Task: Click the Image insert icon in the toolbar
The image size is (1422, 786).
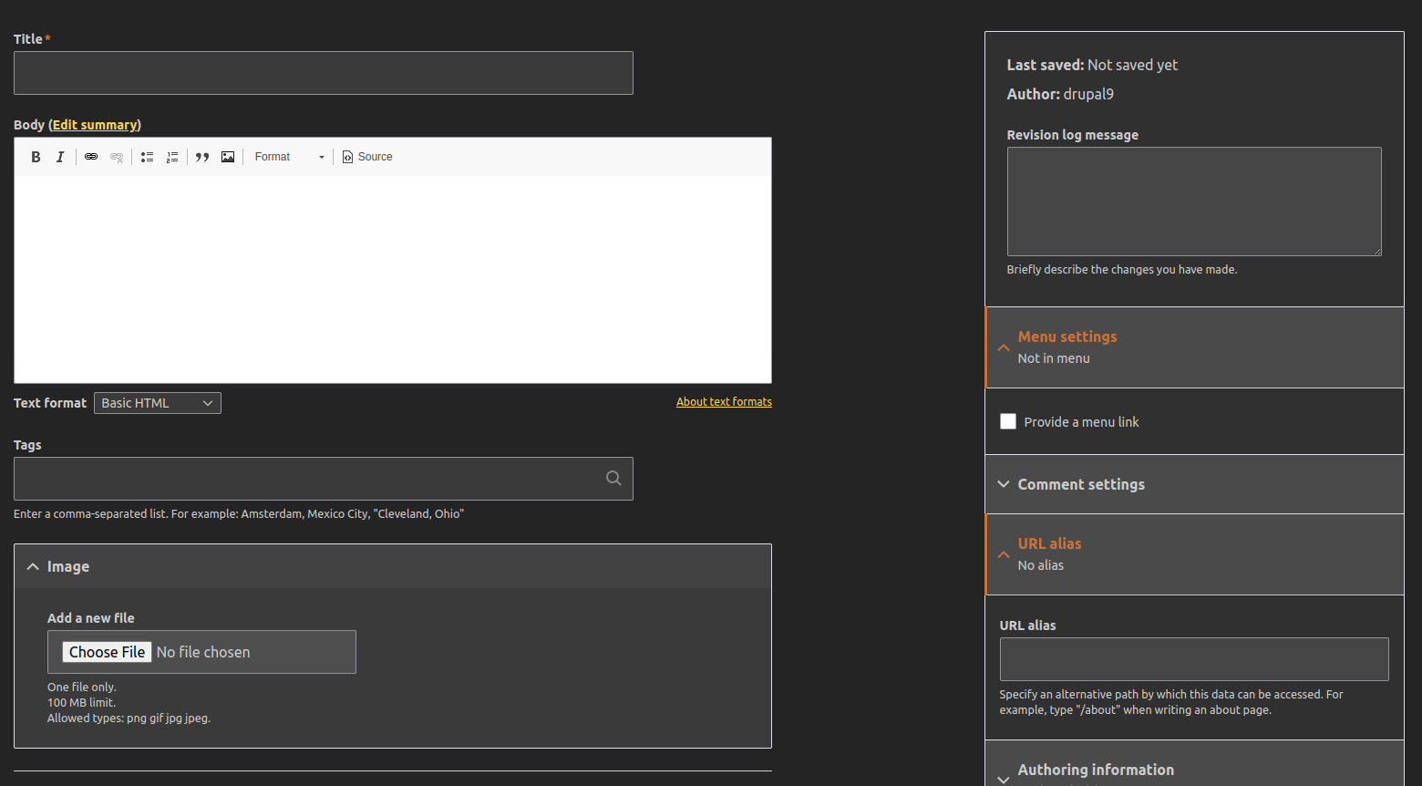Action: [227, 156]
